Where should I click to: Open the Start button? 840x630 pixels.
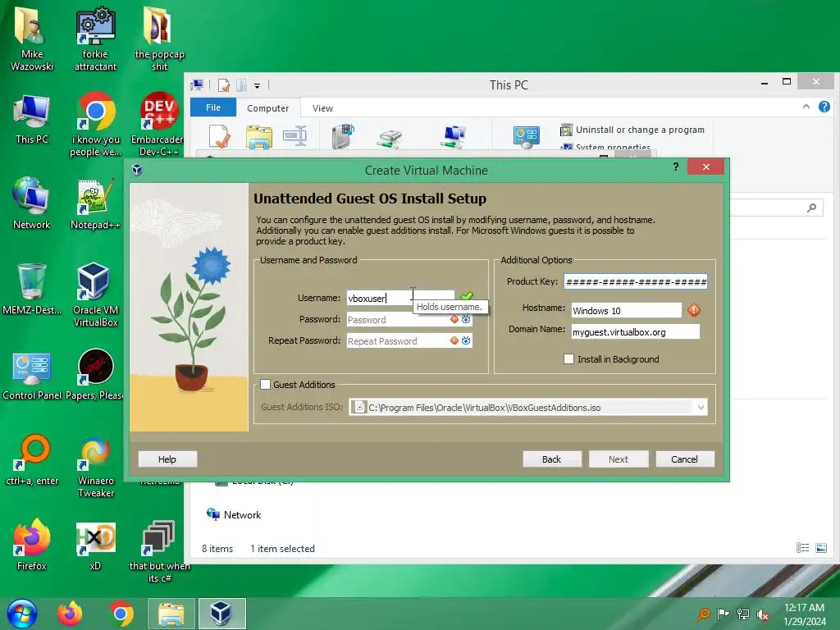click(x=22, y=614)
